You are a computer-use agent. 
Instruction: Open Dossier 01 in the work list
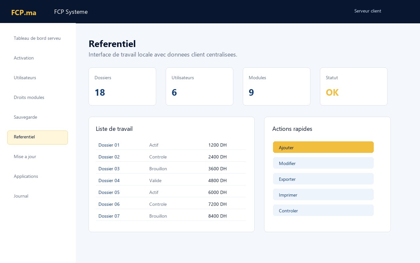(x=109, y=145)
